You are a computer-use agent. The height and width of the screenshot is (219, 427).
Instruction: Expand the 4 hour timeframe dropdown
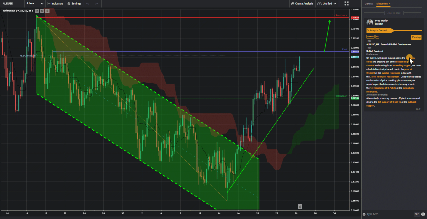coord(35,3)
